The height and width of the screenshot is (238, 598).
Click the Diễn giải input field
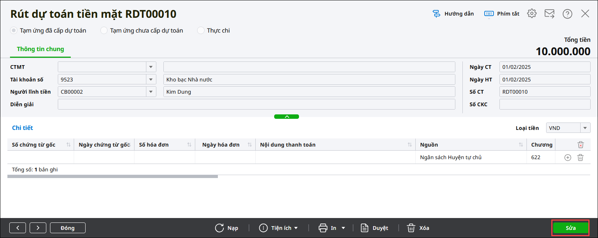[x=256, y=104]
